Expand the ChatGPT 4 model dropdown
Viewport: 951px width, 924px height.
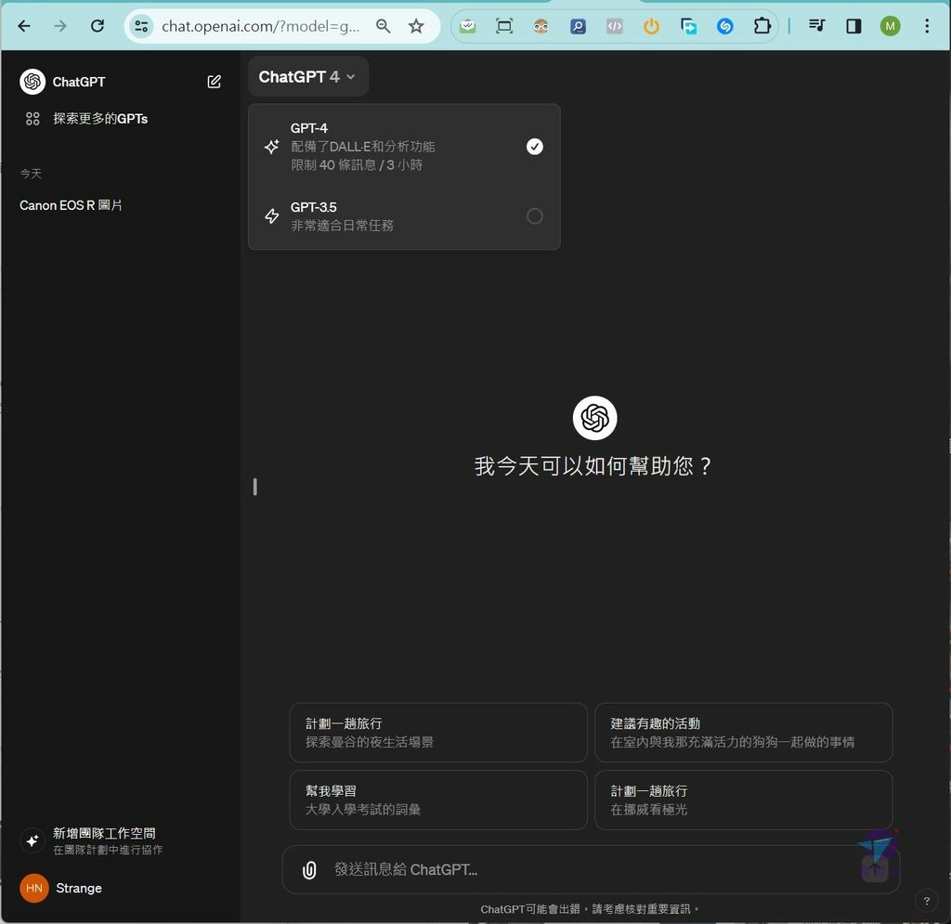point(308,77)
